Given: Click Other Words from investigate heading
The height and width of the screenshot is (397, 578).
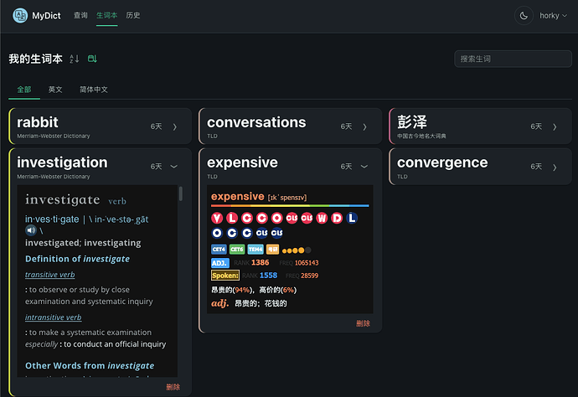Looking at the screenshot, I should (90, 366).
